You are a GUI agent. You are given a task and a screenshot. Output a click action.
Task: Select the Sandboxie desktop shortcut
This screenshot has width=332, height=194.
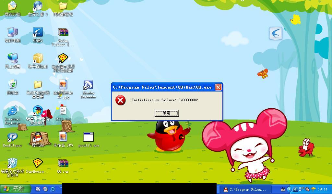(38, 166)
